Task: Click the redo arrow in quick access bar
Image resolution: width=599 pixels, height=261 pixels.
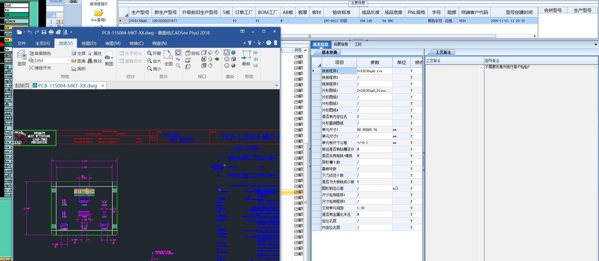Action: pos(37,32)
